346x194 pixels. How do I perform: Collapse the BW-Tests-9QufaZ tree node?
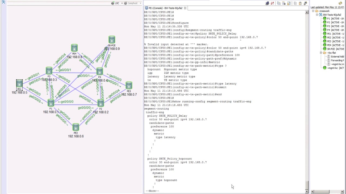tap(317, 15)
